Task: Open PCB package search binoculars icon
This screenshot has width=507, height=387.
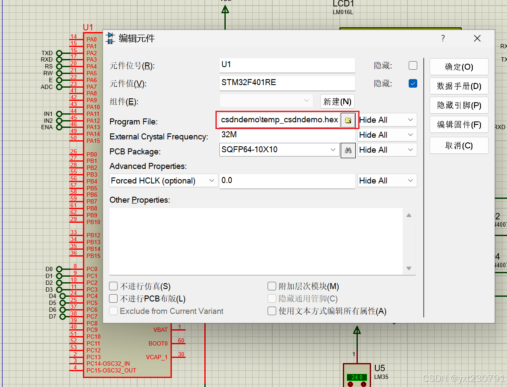Action: pyautogui.click(x=348, y=150)
